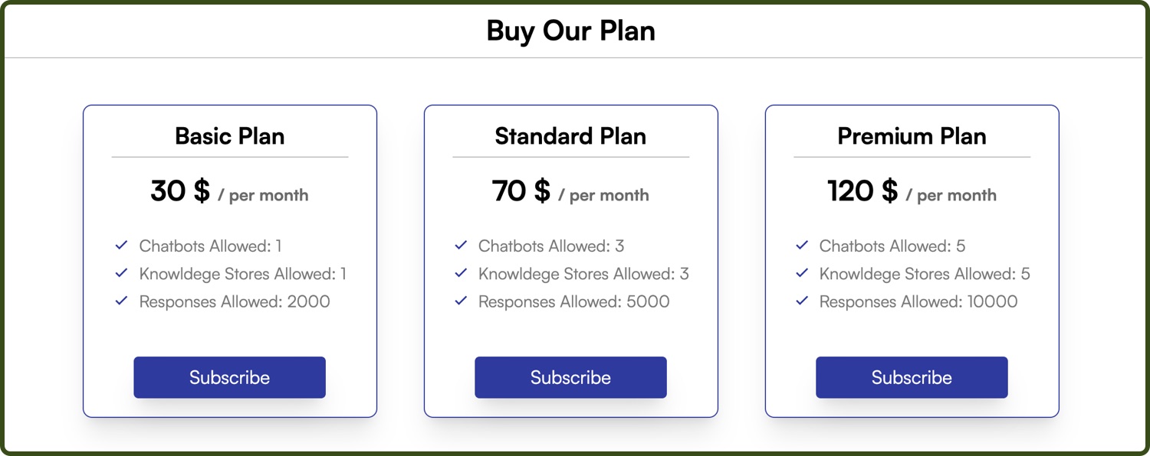Click checkmark next to Responses Allowed: 2000

pos(121,301)
